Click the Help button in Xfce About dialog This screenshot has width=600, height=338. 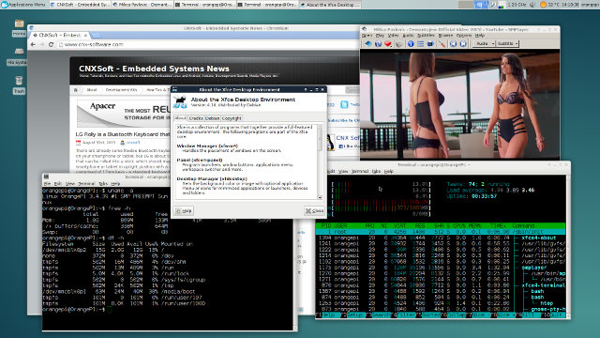[184, 210]
